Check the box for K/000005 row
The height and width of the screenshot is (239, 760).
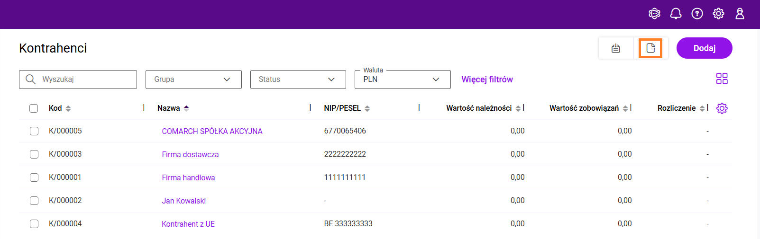34,131
